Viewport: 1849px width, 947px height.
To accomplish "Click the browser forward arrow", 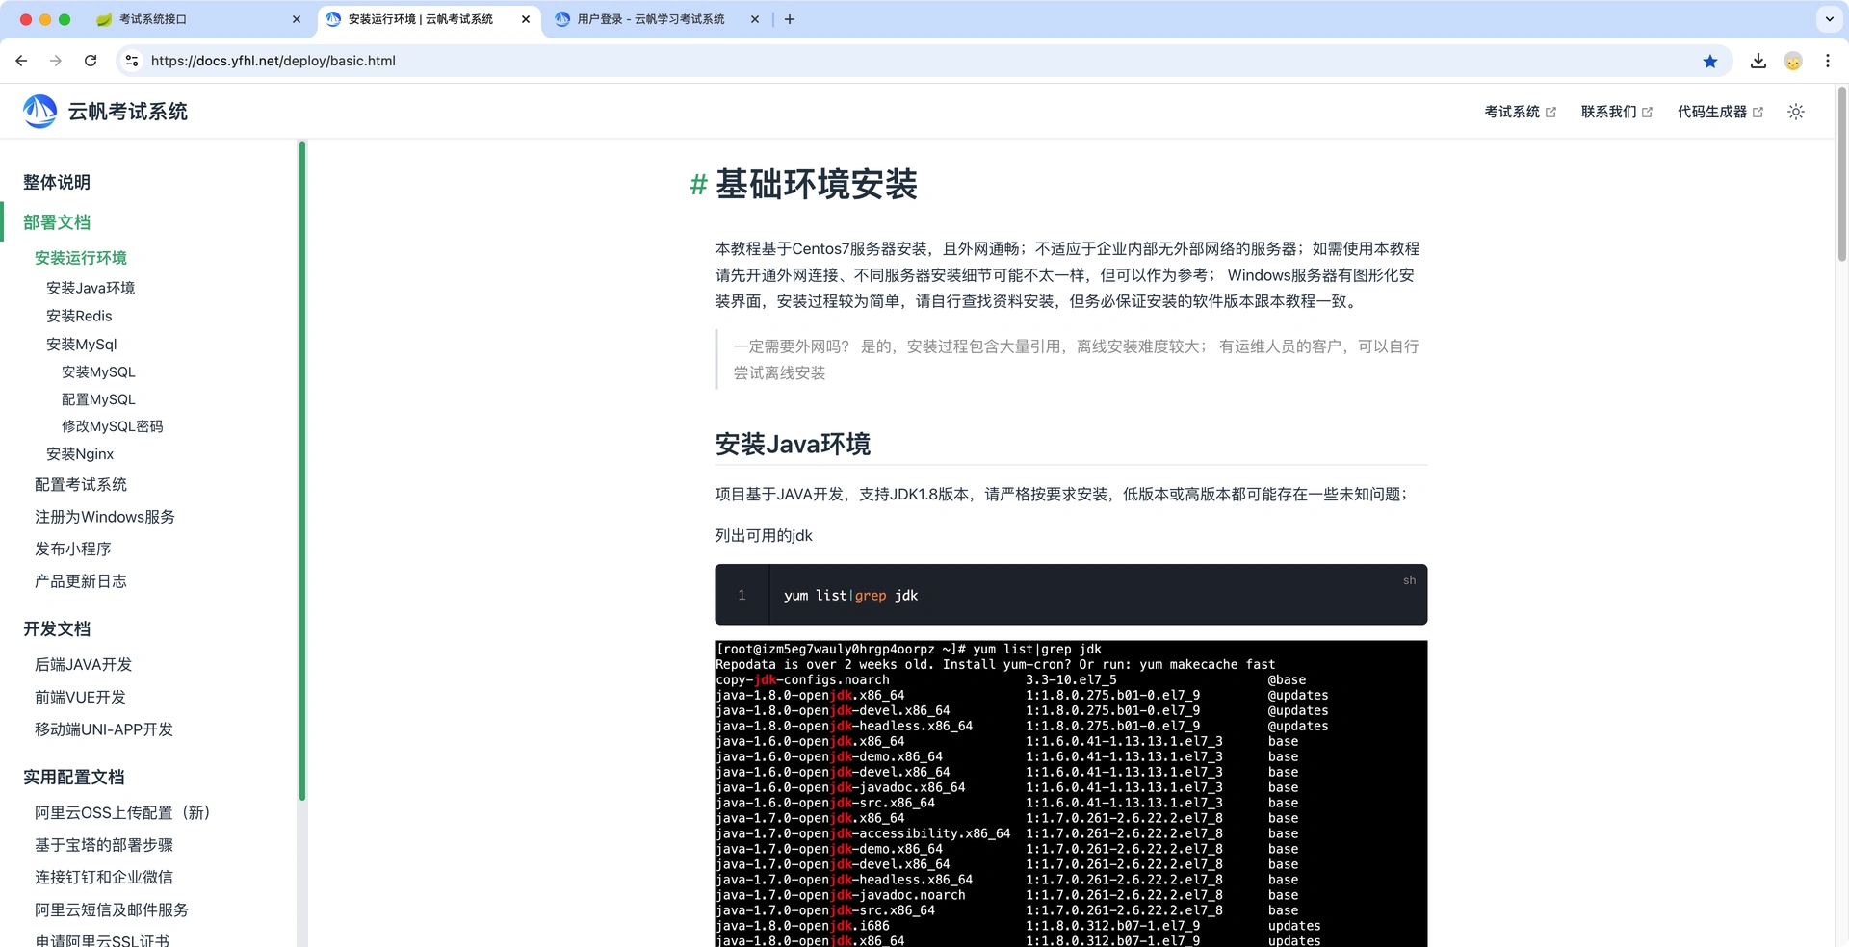I will click(56, 61).
